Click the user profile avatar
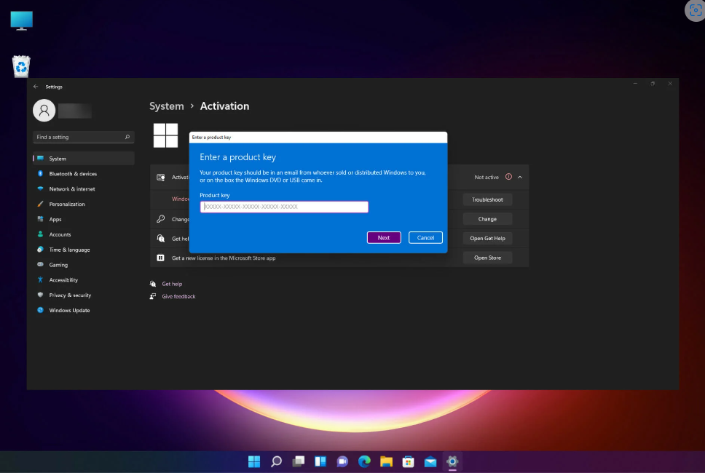Viewport: 705px width, 473px height. (x=44, y=111)
